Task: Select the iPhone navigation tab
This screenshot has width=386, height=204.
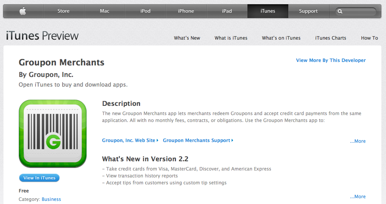Action: click(x=186, y=11)
